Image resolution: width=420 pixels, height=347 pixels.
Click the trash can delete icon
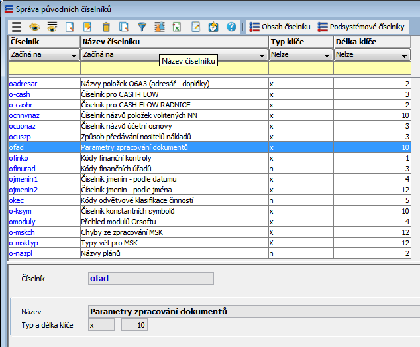tap(106, 27)
